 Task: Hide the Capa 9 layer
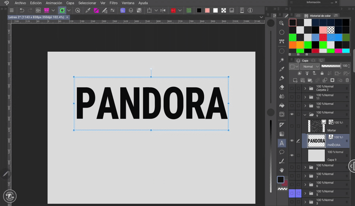pyautogui.click(x=292, y=155)
